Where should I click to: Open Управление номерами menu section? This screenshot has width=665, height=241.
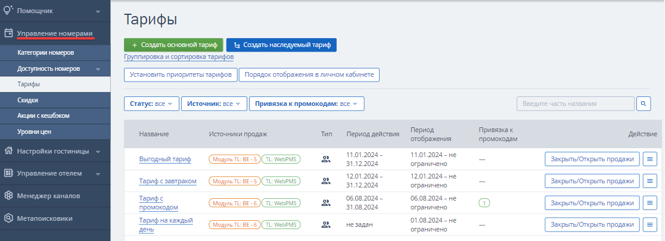tap(55, 33)
